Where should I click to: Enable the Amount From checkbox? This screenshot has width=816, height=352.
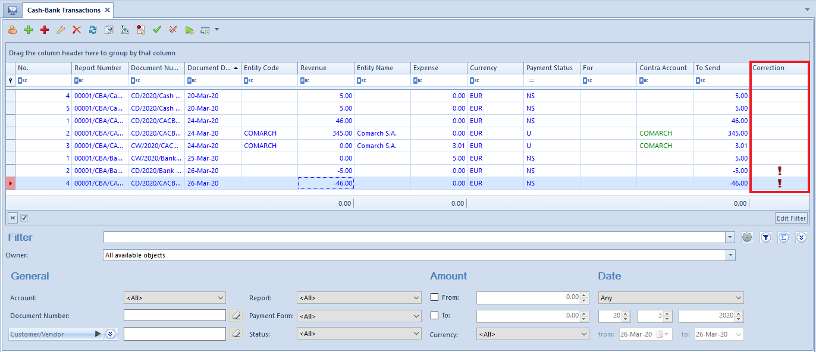tap(434, 297)
